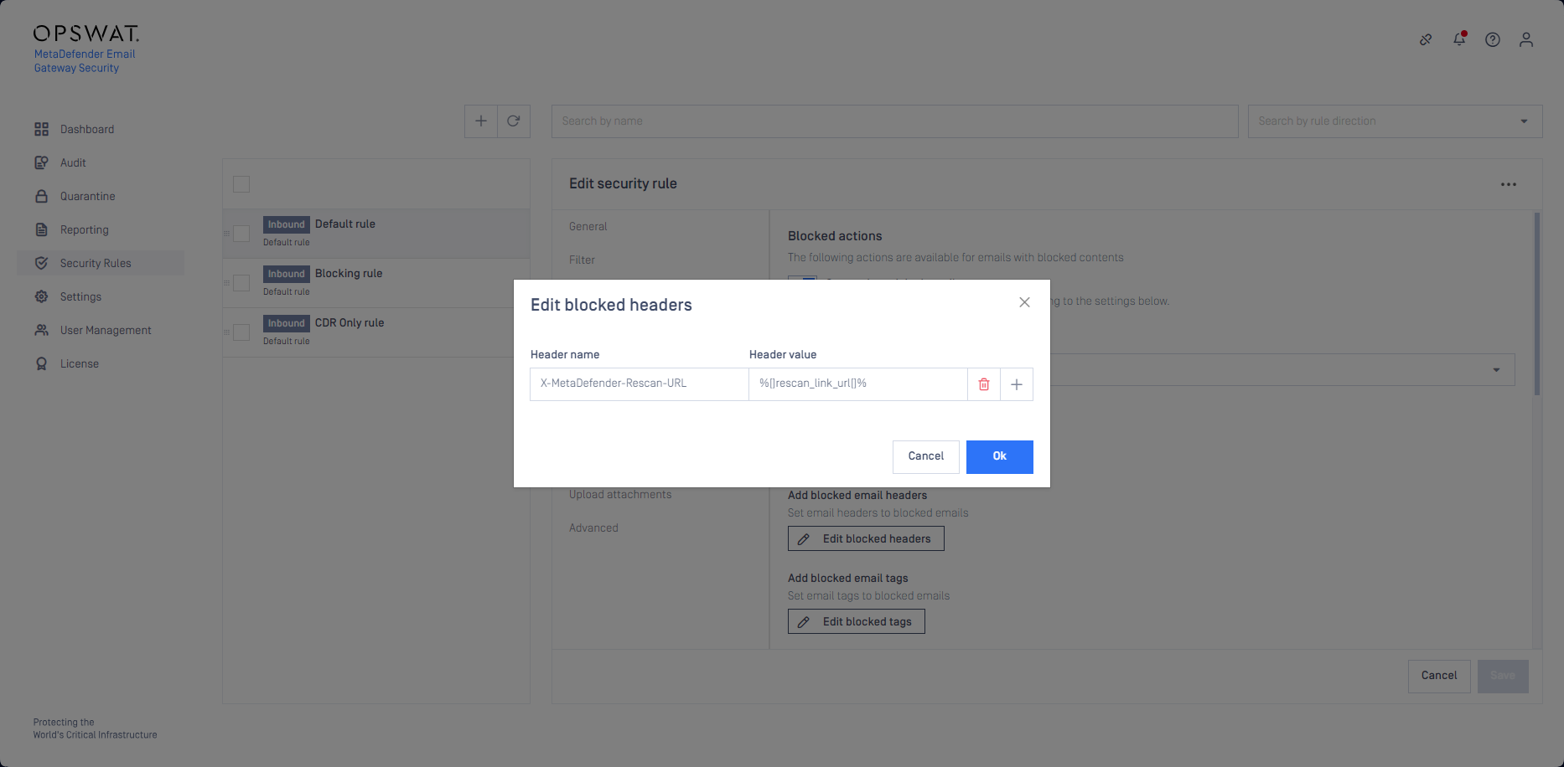The height and width of the screenshot is (767, 1564).
Task: Open the help question mark icon
Action: coord(1493,39)
